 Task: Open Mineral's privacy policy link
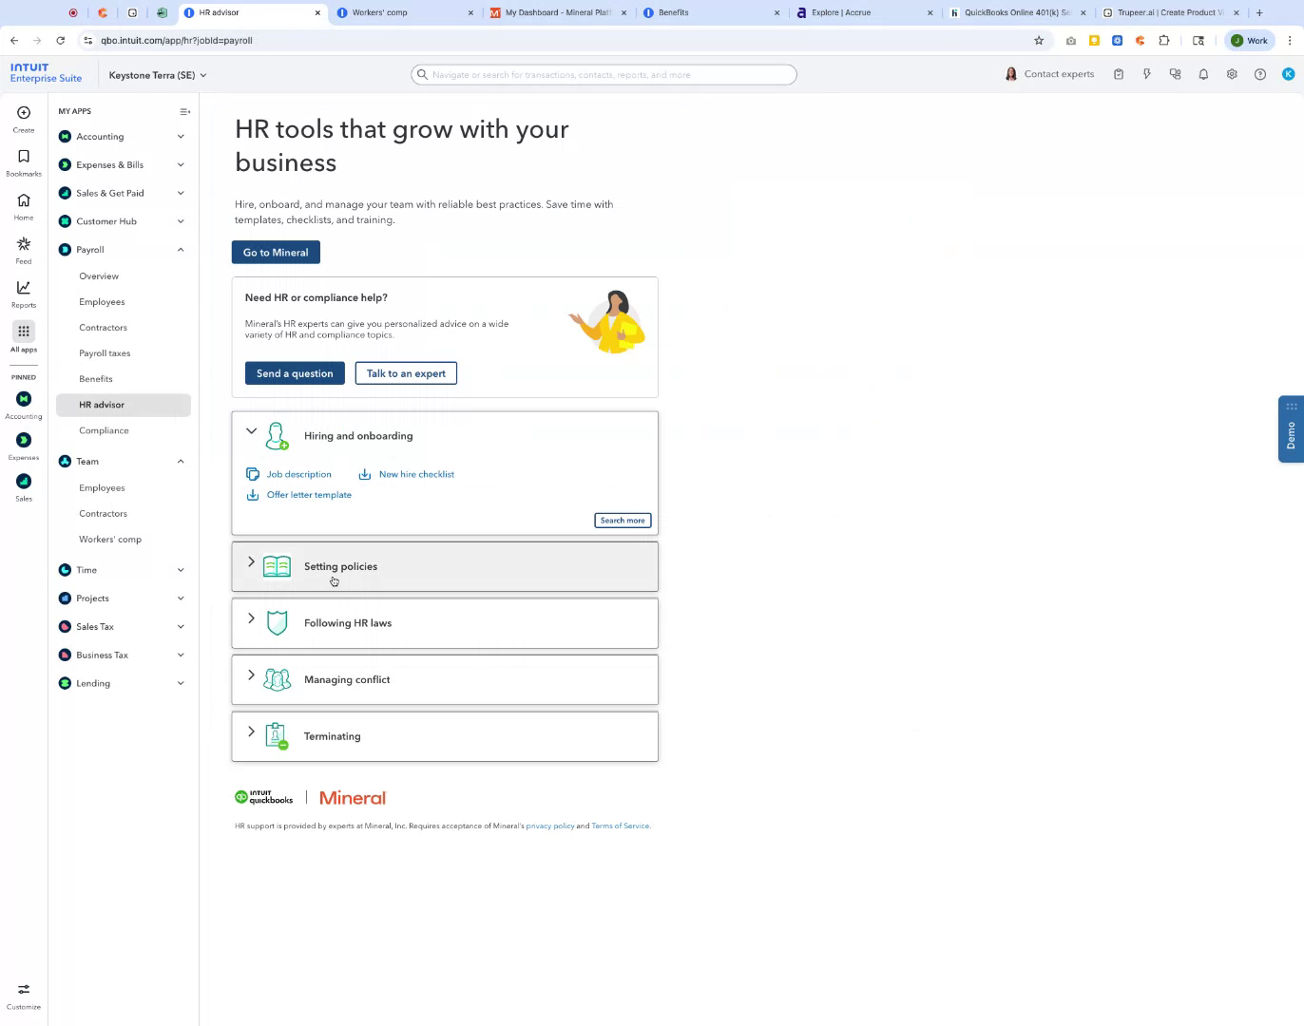pyautogui.click(x=550, y=826)
